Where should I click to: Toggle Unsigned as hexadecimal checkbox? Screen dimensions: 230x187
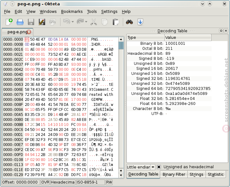159,167
